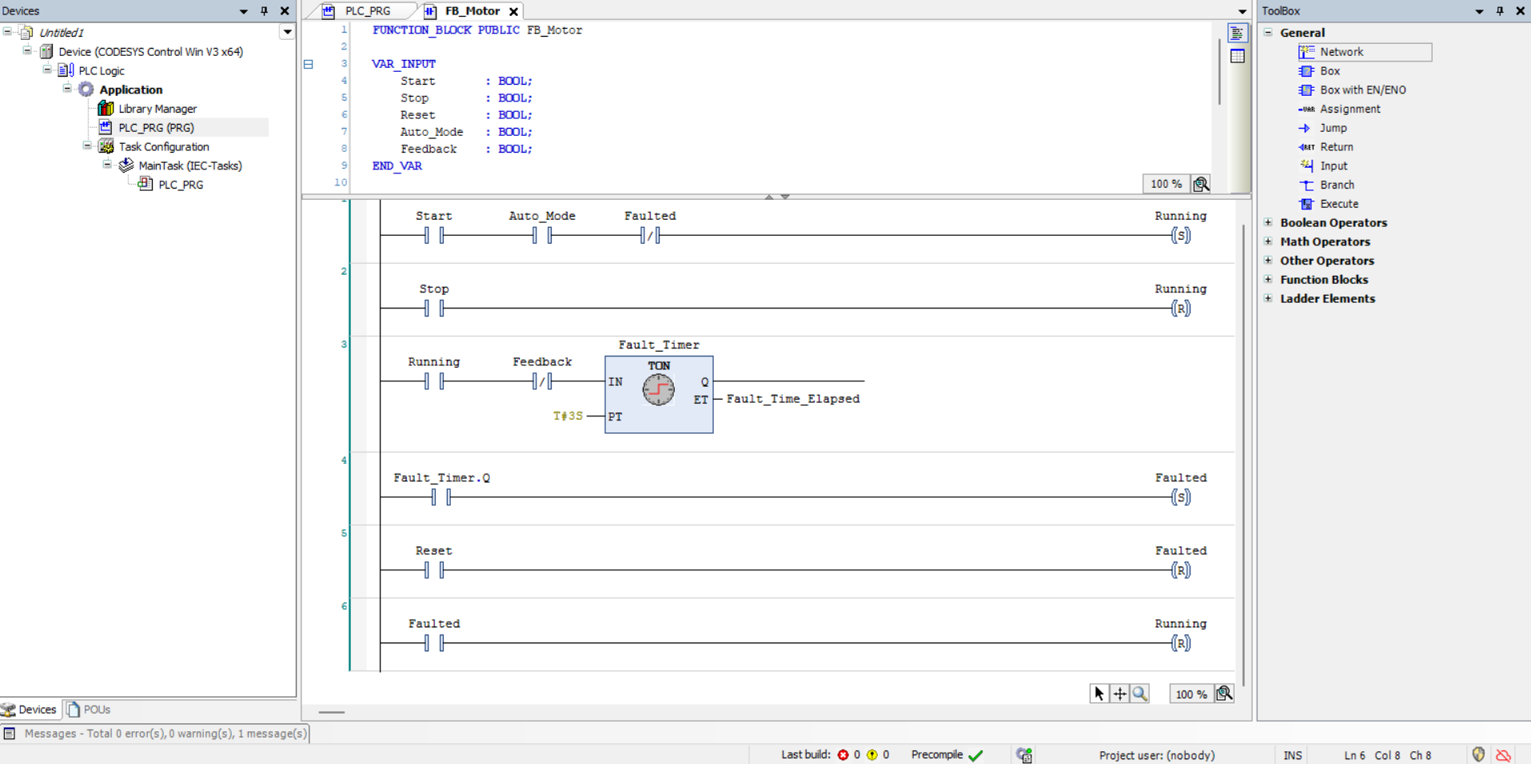Select PLC_PRG (PRG) in device tree
1531x764 pixels.
coord(156,128)
